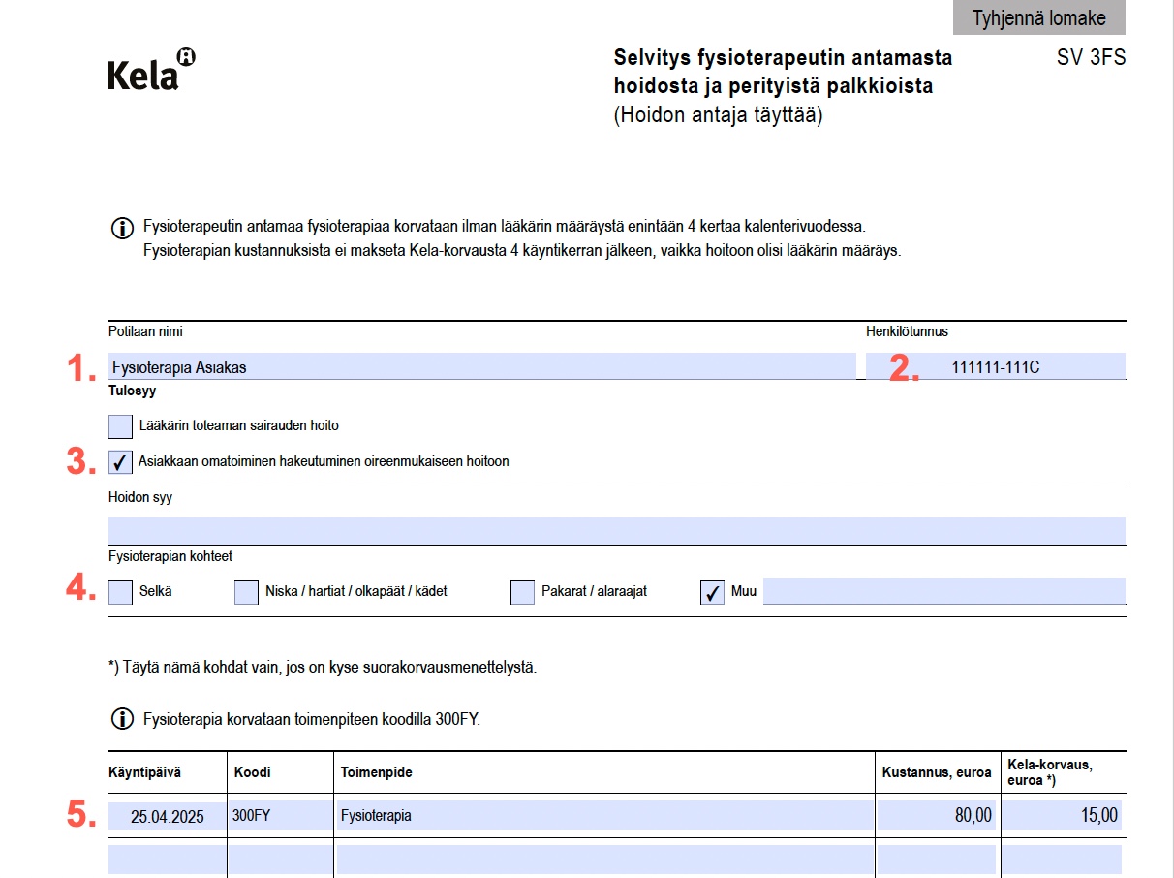Toggle the Muu checkbox
This screenshot has height=878, width=1174.
[x=712, y=592]
